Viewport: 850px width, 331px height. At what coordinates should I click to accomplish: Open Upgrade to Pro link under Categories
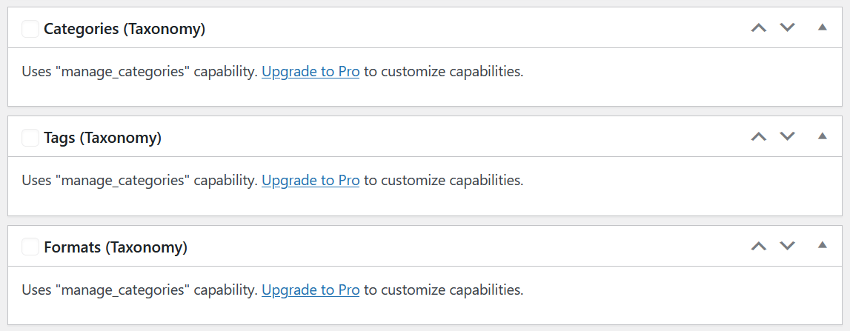pyautogui.click(x=311, y=72)
